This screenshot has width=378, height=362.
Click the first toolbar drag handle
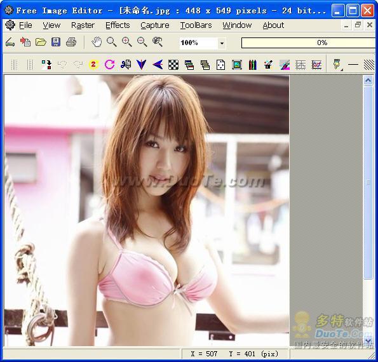point(15,65)
